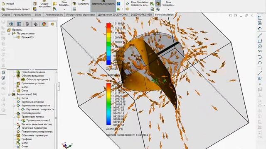Click the upper pressure color legend bar
Screen dimensions: 266x149
(108, 44)
